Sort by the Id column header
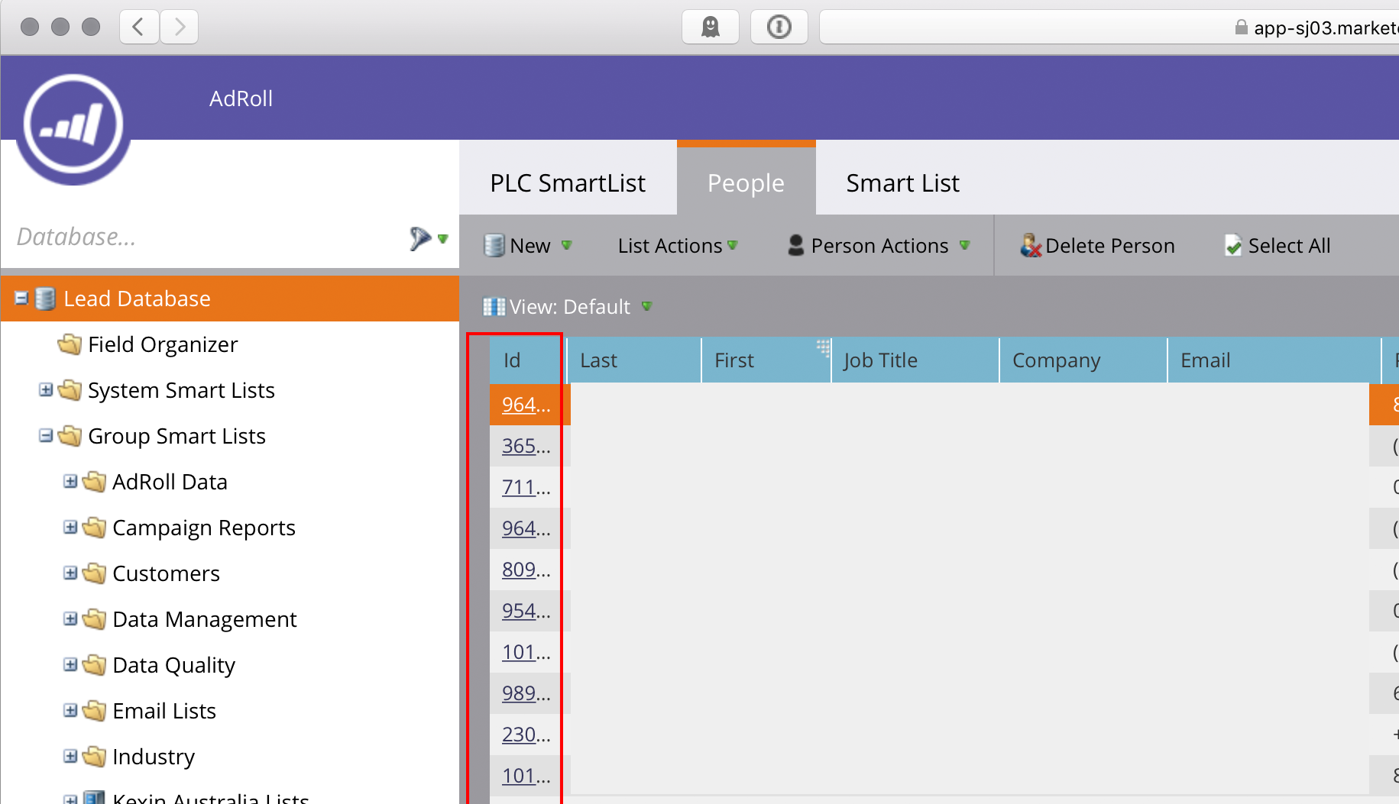This screenshot has height=804, width=1399. [527, 360]
